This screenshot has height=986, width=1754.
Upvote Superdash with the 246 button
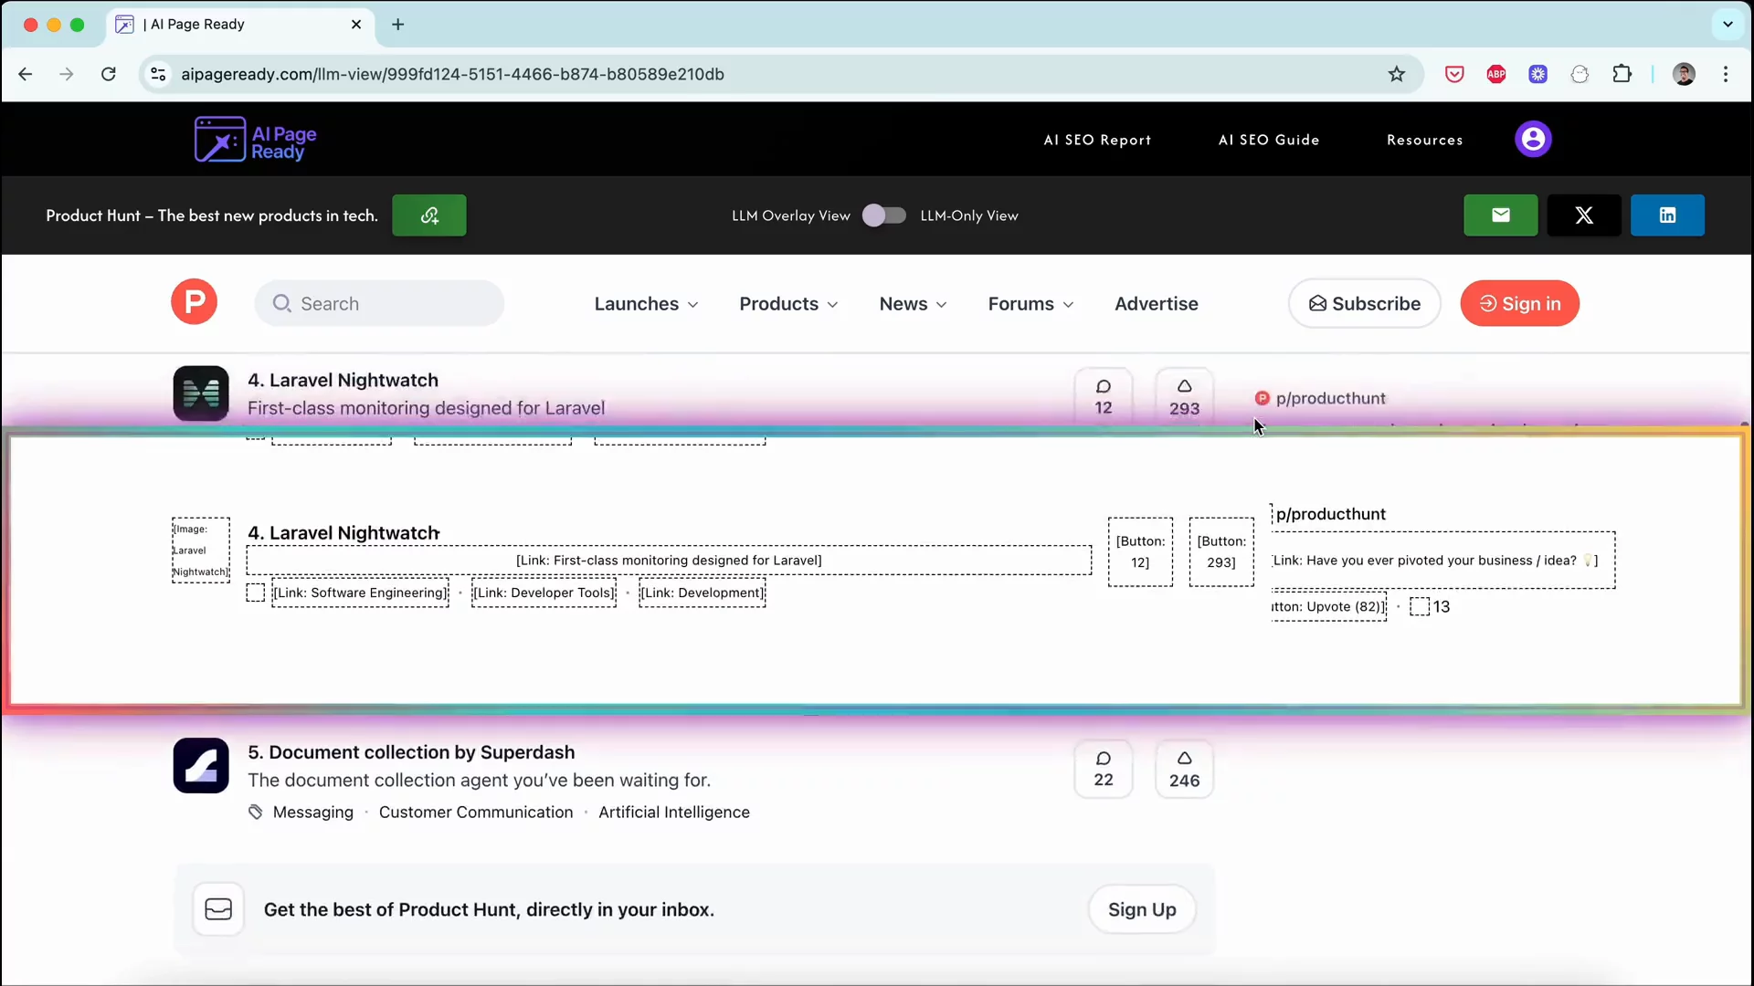[x=1184, y=769]
